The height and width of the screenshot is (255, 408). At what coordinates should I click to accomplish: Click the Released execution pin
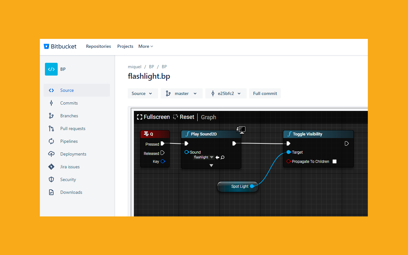coord(163,153)
